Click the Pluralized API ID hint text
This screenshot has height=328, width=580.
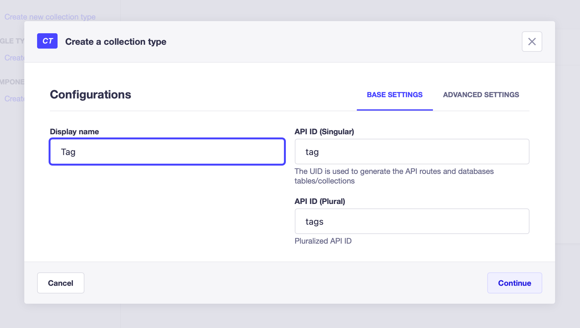click(x=323, y=241)
